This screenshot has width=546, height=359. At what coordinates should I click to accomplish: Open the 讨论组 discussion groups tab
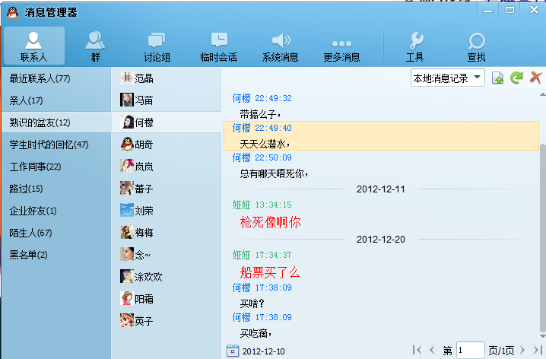click(157, 46)
